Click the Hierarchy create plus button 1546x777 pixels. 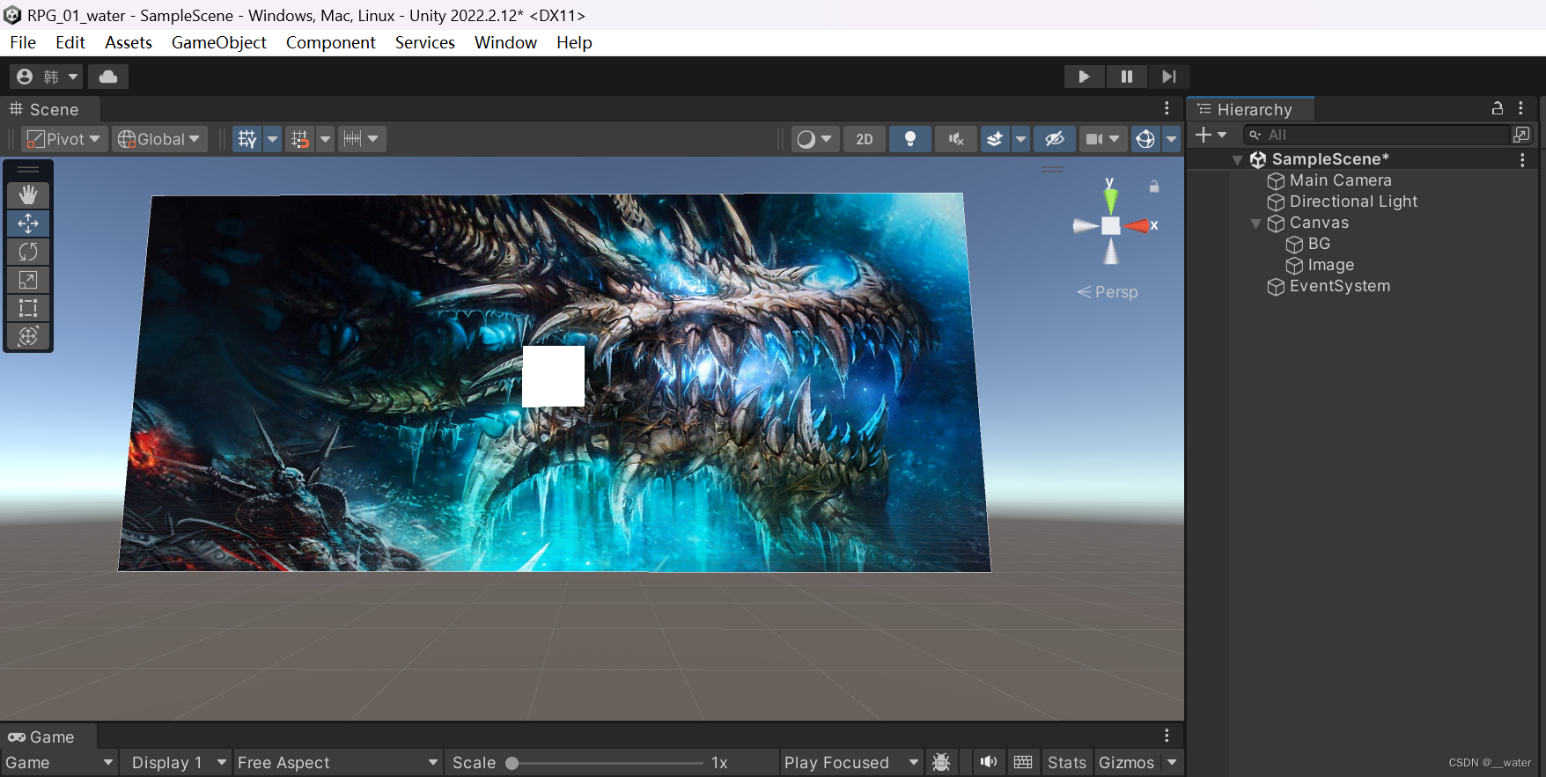(1211, 135)
